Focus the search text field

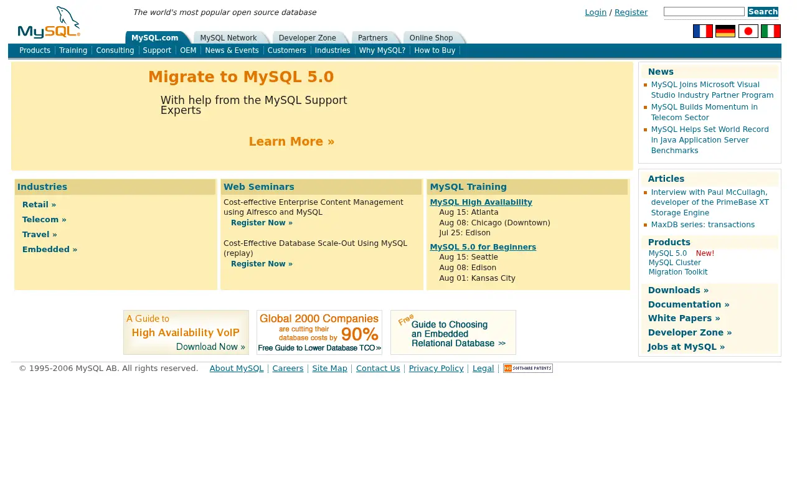click(704, 12)
